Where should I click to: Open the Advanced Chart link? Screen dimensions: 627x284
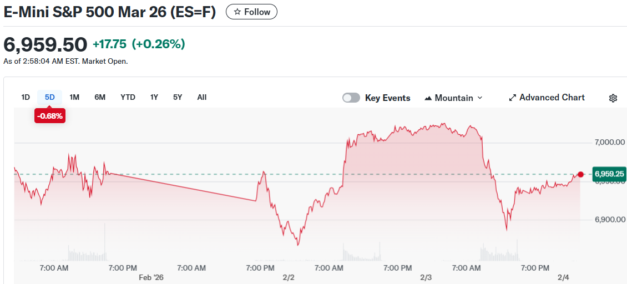(x=552, y=98)
